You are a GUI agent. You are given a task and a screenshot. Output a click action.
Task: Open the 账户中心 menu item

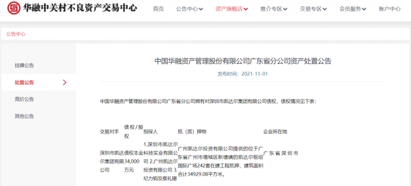click(x=389, y=9)
